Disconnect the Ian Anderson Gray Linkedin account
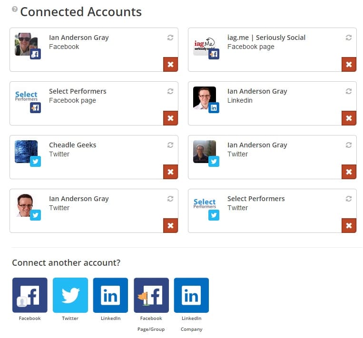The width and height of the screenshot is (363, 338). 349,118
